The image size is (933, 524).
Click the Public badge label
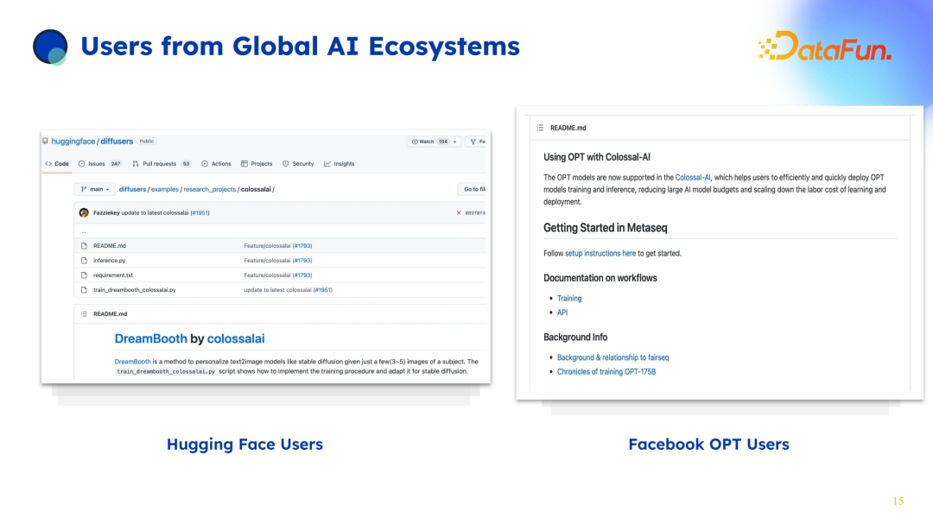[x=146, y=142]
